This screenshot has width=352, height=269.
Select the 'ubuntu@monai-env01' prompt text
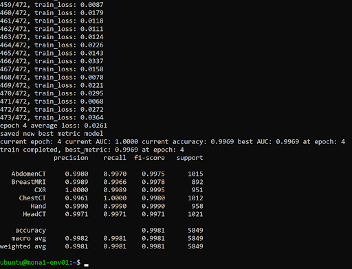[34, 262]
